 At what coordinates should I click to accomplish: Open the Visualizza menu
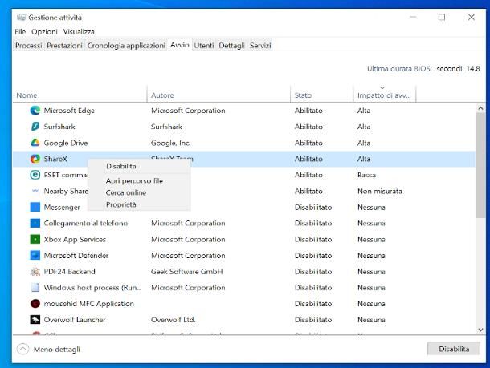pos(79,32)
